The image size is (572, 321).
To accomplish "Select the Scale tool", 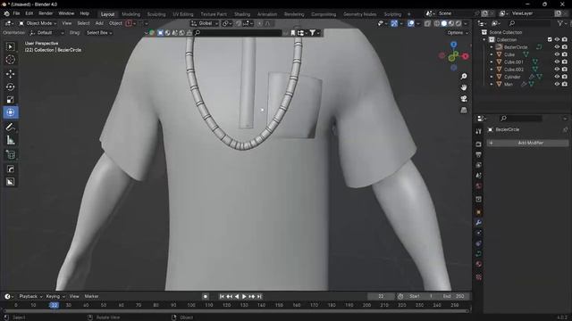I will tap(10, 100).
